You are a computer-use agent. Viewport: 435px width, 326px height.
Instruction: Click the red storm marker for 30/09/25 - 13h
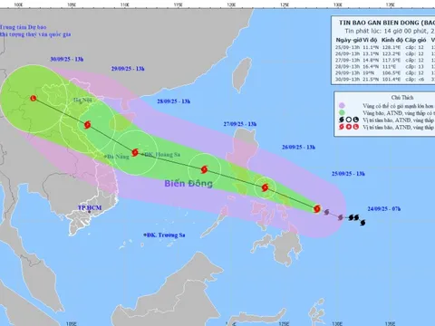pos(34,98)
